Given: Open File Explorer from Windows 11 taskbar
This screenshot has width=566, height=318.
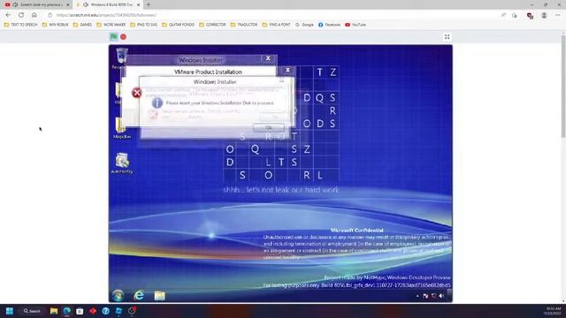Looking at the screenshot, I should [54, 311].
